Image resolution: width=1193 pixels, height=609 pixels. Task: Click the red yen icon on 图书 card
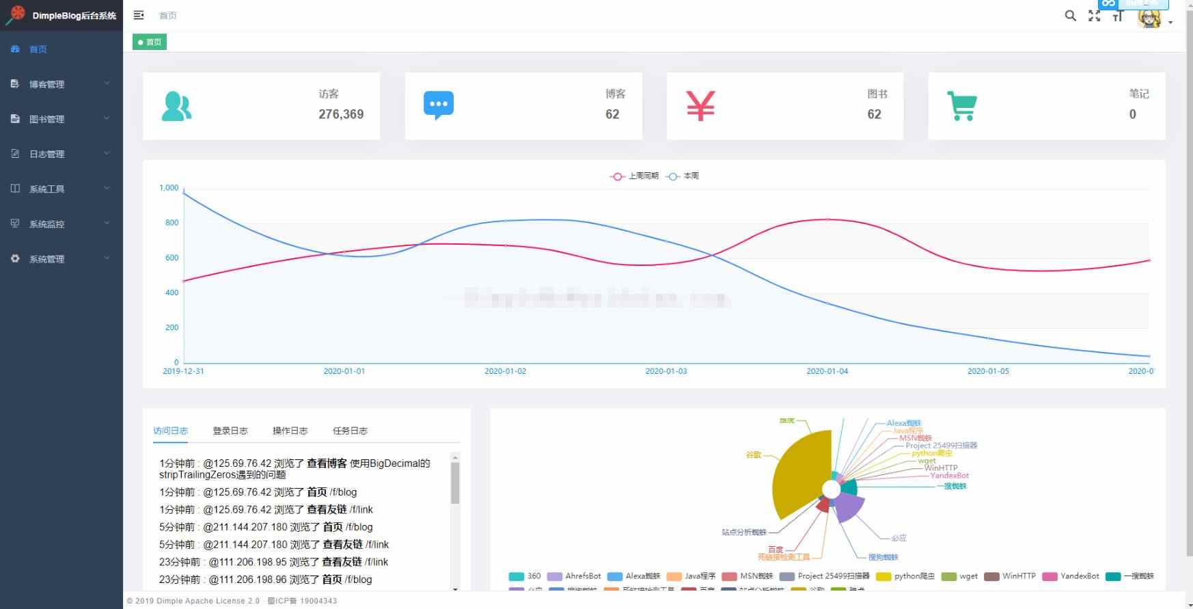pos(700,106)
